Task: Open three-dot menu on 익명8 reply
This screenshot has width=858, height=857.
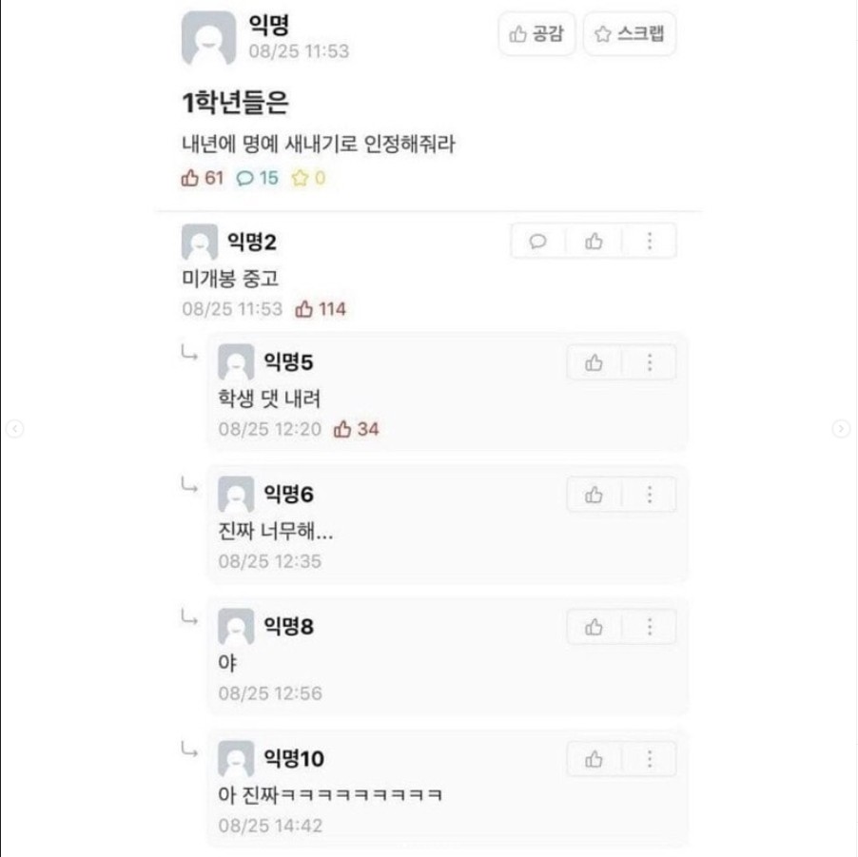Action: pyautogui.click(x=650, y=627)
